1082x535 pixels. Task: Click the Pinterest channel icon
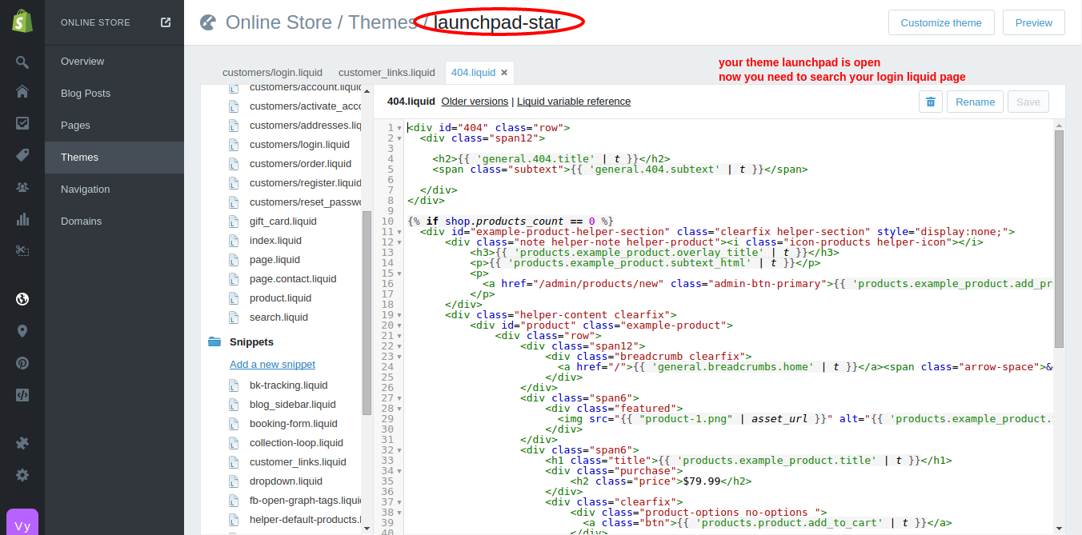22,363
